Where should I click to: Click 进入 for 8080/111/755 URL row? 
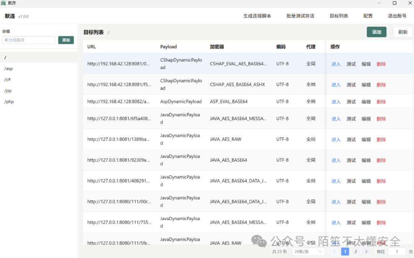click(336, 223)
